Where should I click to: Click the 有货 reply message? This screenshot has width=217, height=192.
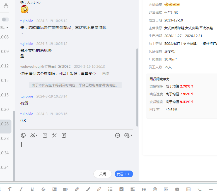coord(24,103)
